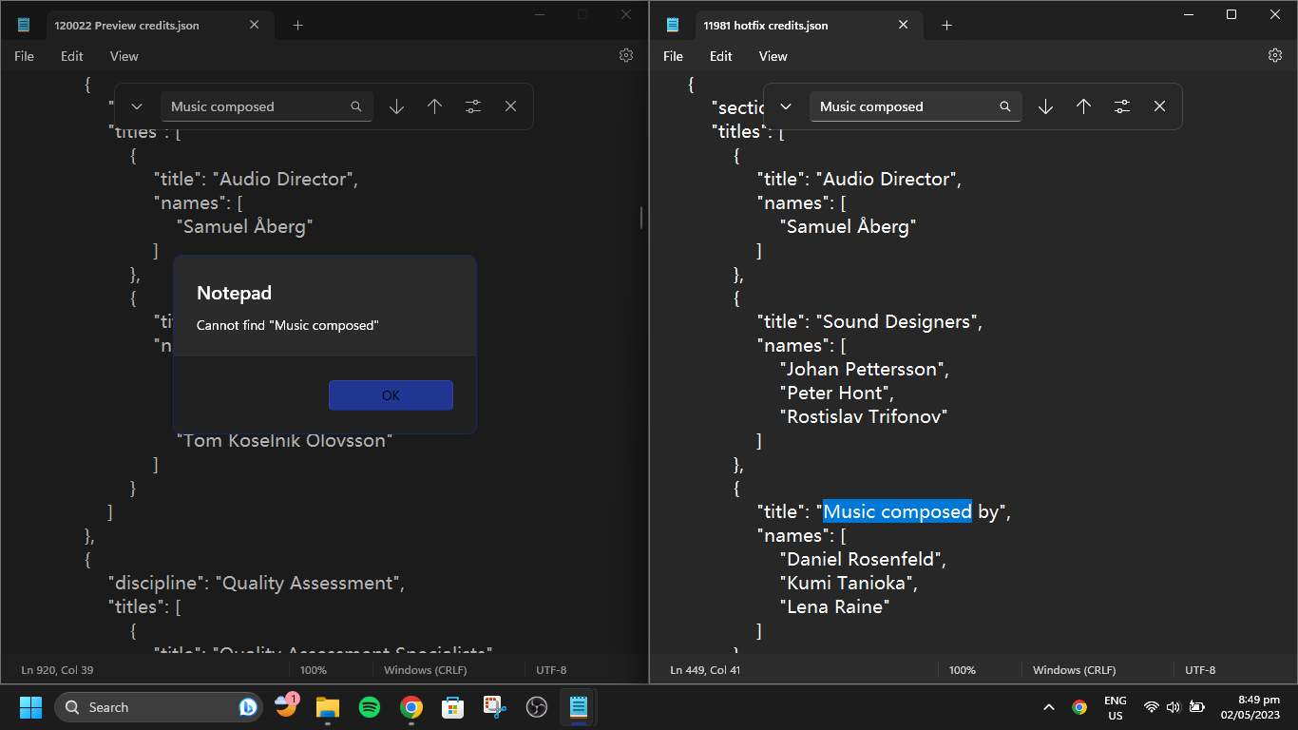
Task: Click find previous arrow in right Notepad
Action: point(1083,106)
